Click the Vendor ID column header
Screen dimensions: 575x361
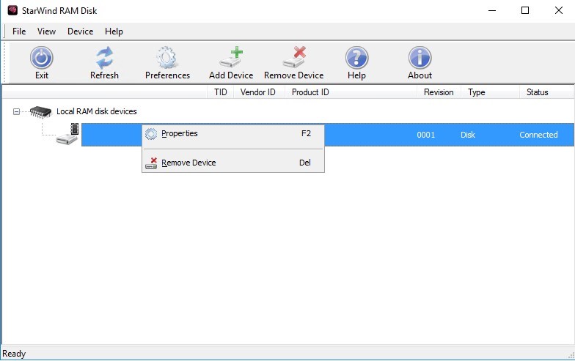pos(260,92)
